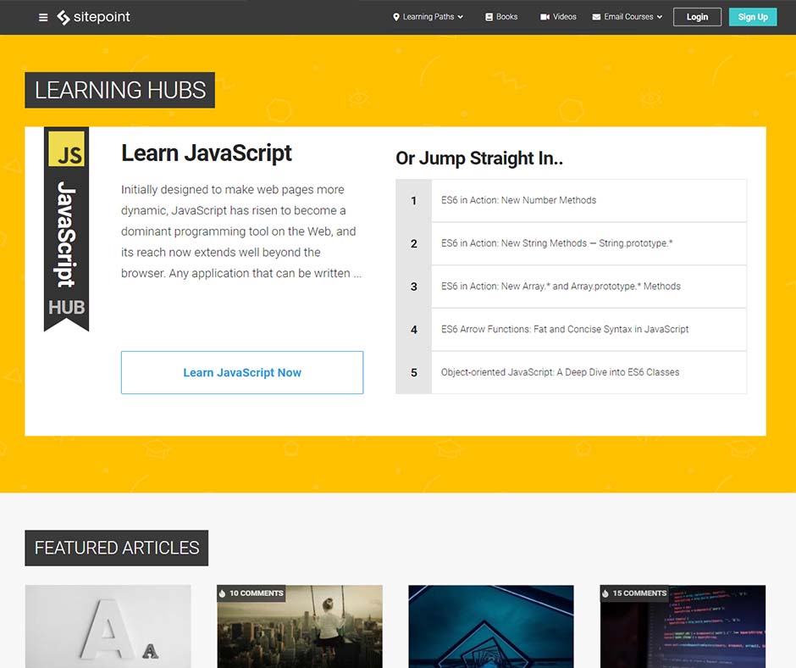The height and width of the screenshot is (668, 796).
Task: Open the blue geometric article thumbnail
Action: pyautogui.click(x=491, y=626)
